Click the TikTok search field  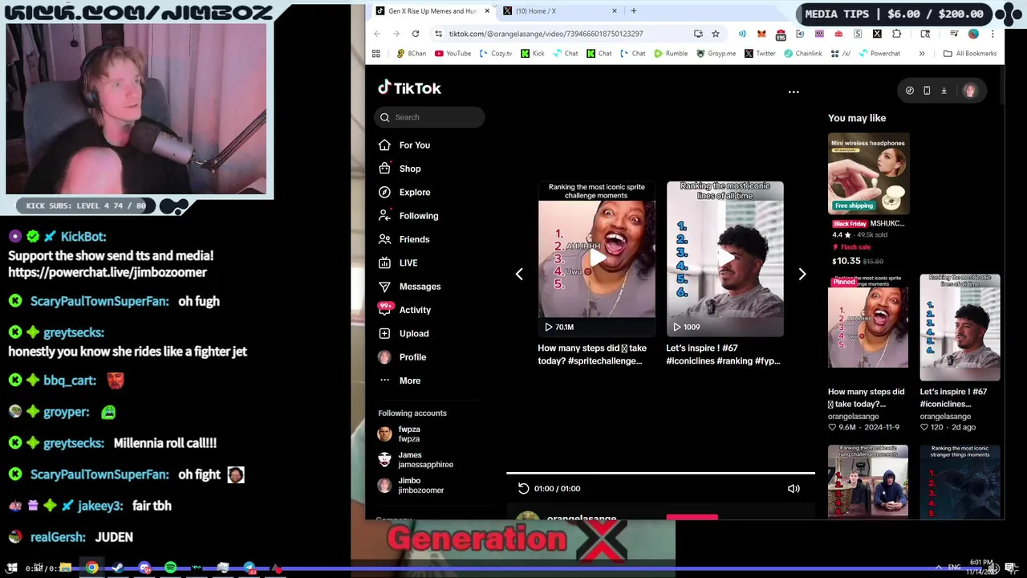tap(429, 117)
